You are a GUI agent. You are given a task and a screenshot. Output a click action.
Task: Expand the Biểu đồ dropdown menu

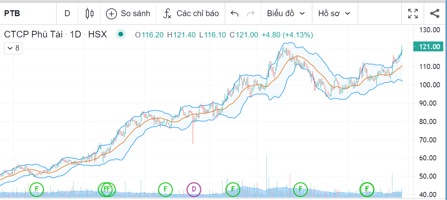[x=286, y=14]
